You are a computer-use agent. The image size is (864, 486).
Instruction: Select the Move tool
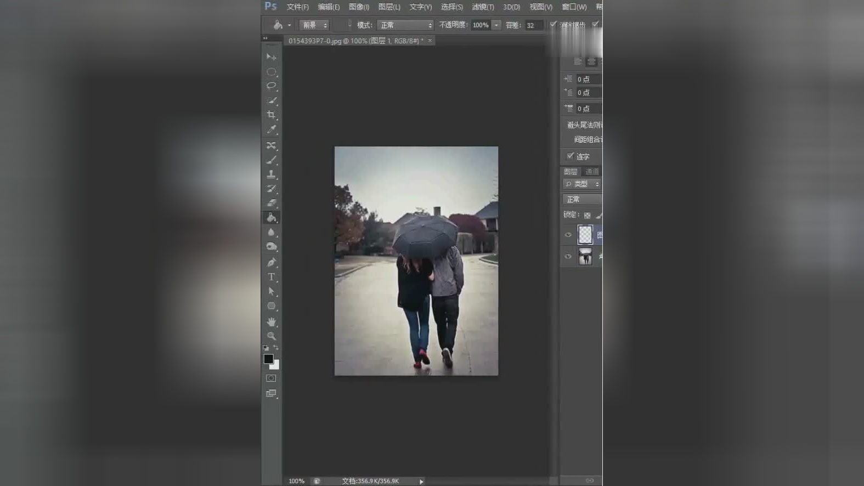pyautogui.click(x=271, y=57)
